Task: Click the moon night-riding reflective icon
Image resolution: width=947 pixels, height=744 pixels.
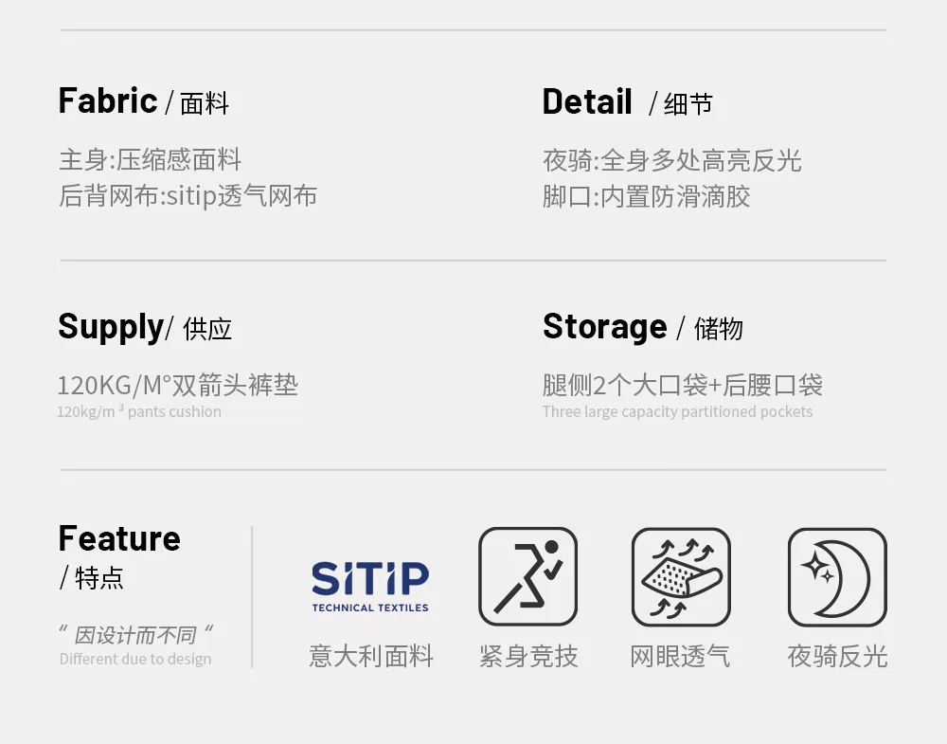Action: click(837, 576)
